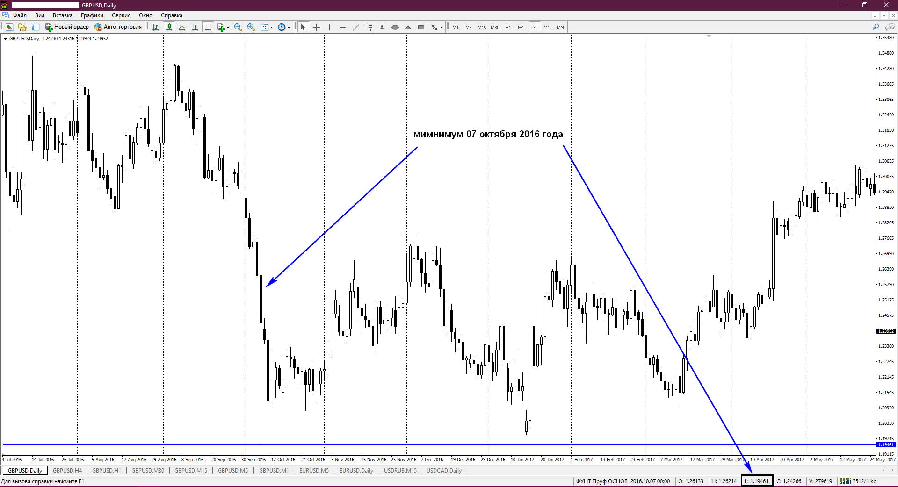The width and height of the screenshot is (898, 487).
Task: Switch to M1 timeframe
Action: [456, 27]
